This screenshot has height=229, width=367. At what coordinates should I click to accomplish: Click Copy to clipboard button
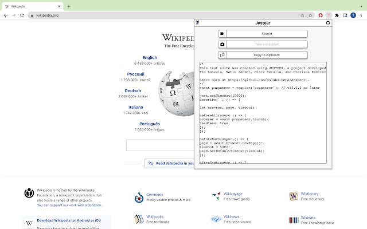tap(267, 55)
